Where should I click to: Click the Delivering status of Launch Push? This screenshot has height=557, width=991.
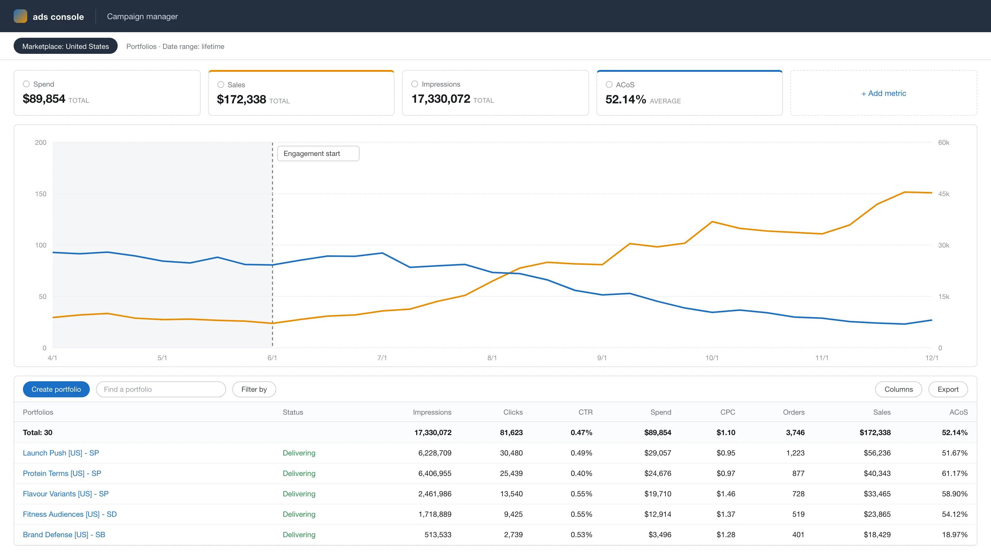pyautogui.click(x=299, y=453)
